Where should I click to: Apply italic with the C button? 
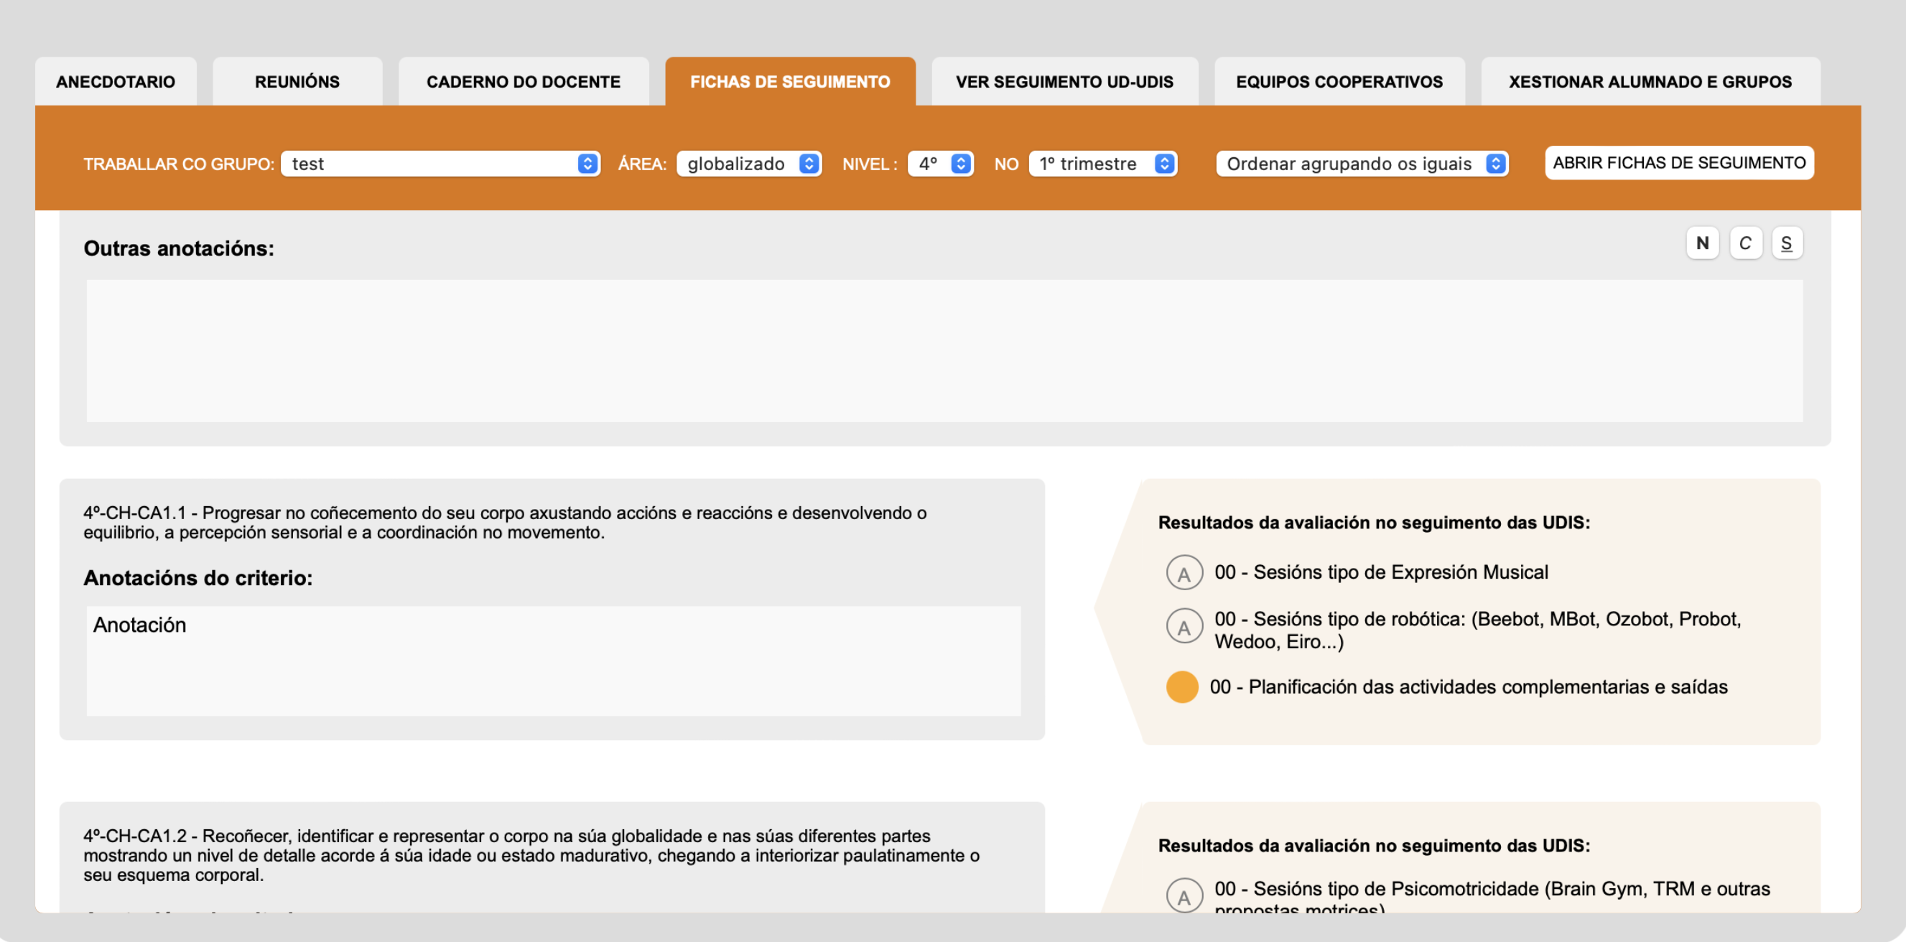1744,243
